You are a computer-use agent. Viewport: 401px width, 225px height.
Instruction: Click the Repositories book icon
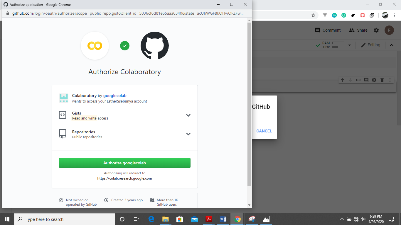[x=63, y=134]
